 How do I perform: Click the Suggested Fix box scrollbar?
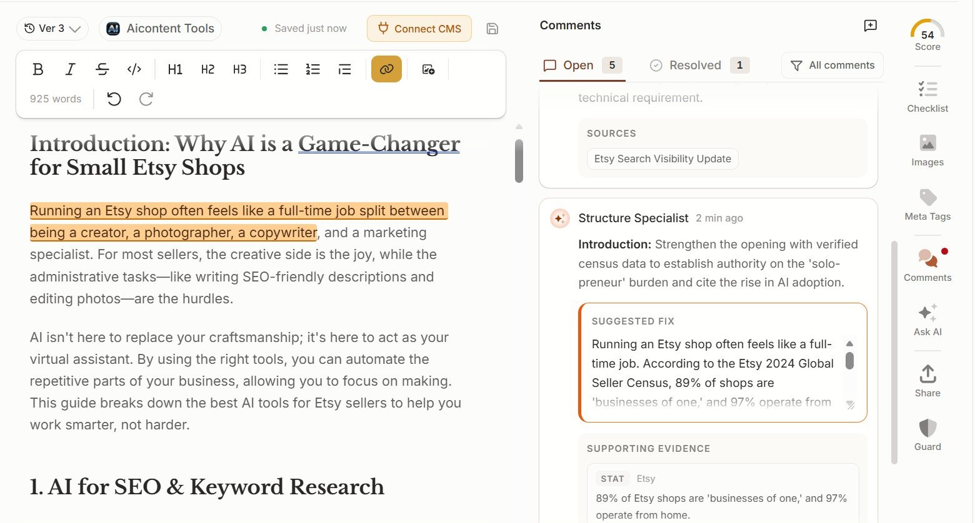(x=849, y=361)
